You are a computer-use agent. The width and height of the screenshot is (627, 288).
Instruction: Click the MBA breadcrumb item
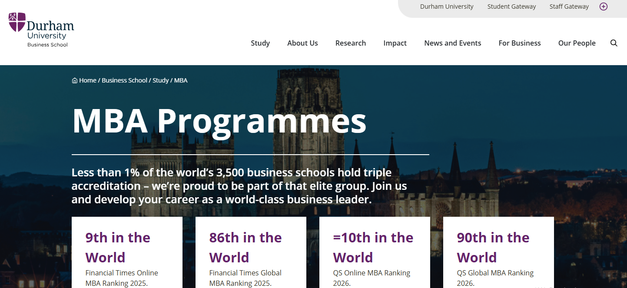point(181,80)
